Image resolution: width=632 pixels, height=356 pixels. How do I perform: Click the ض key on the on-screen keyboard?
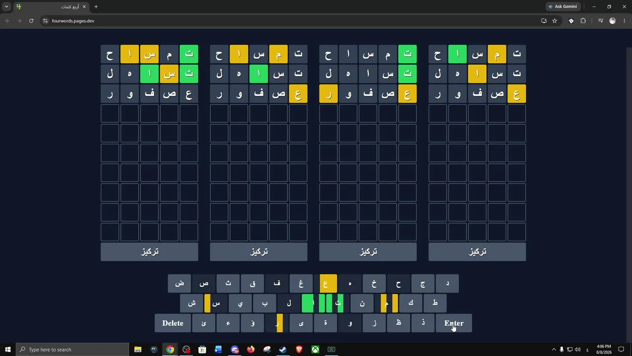180,283
